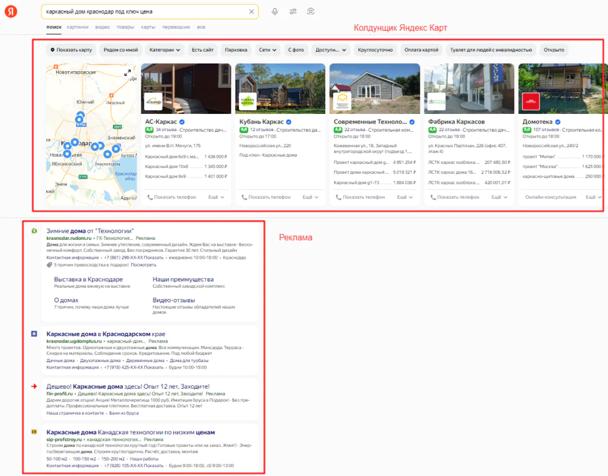Open the АС-Каркас house photo

pos(186,88)
